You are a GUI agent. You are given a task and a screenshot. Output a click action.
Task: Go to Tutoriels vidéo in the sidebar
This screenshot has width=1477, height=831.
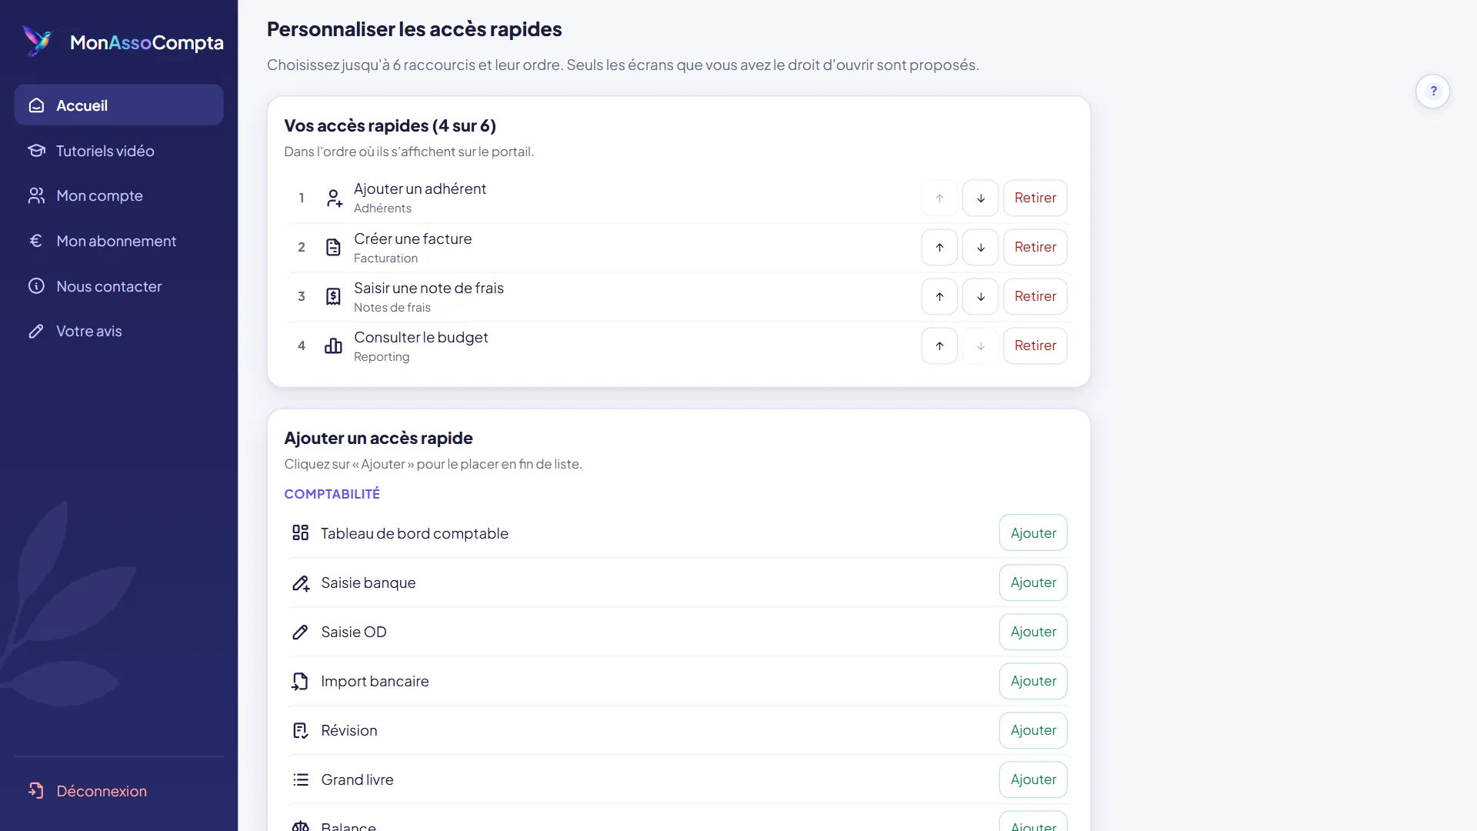118,151
